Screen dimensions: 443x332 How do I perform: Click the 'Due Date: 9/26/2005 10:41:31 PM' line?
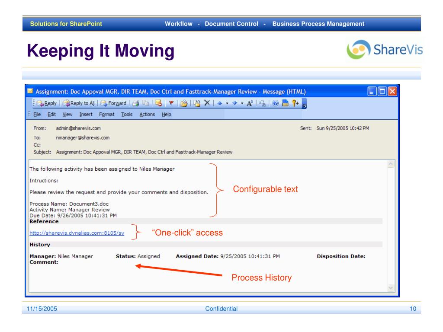(73, 216)
